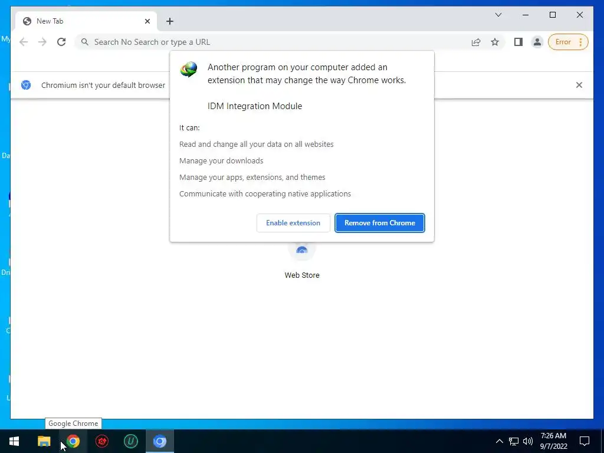Select the Chromium taskbar window icon
Screen dimensions: 604x453
click(159, 441)
